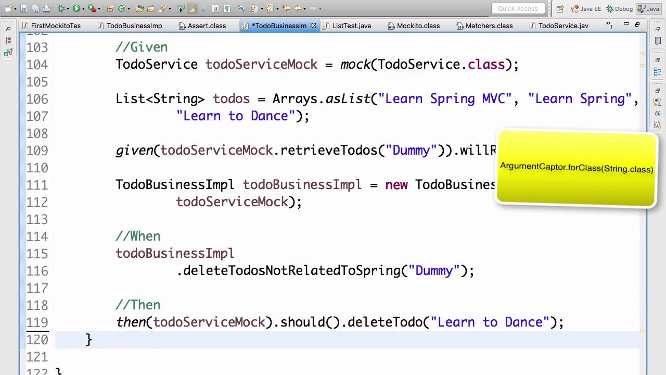Toggle Block Selection Mode button
The height and width of the screenshot is (375, 666).
215,8
